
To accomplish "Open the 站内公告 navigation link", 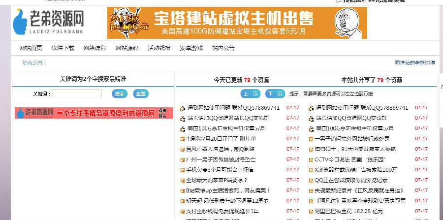I will pyautogui.click(x=223, y=48).
